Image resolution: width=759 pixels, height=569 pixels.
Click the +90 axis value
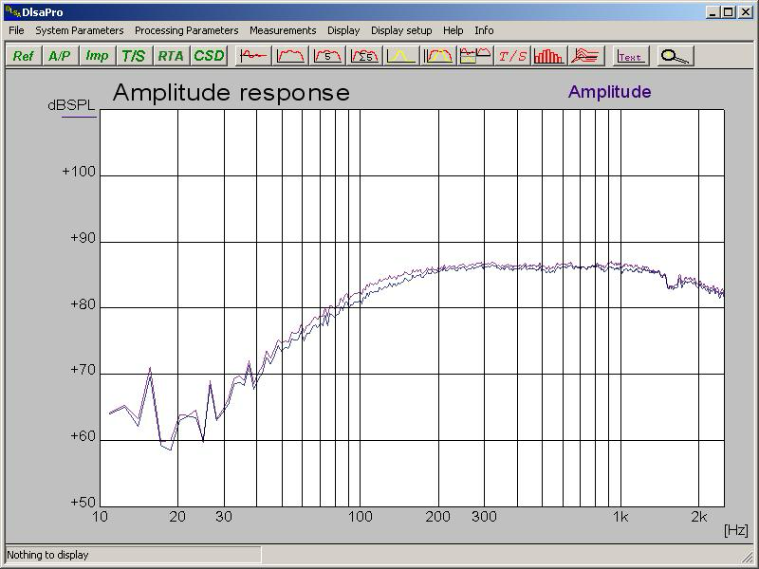coord(83,238)
